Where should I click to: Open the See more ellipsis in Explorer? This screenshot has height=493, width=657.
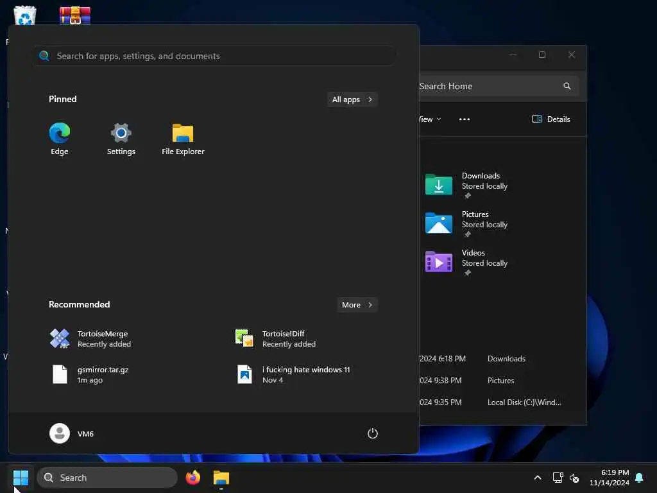point(465,119)
